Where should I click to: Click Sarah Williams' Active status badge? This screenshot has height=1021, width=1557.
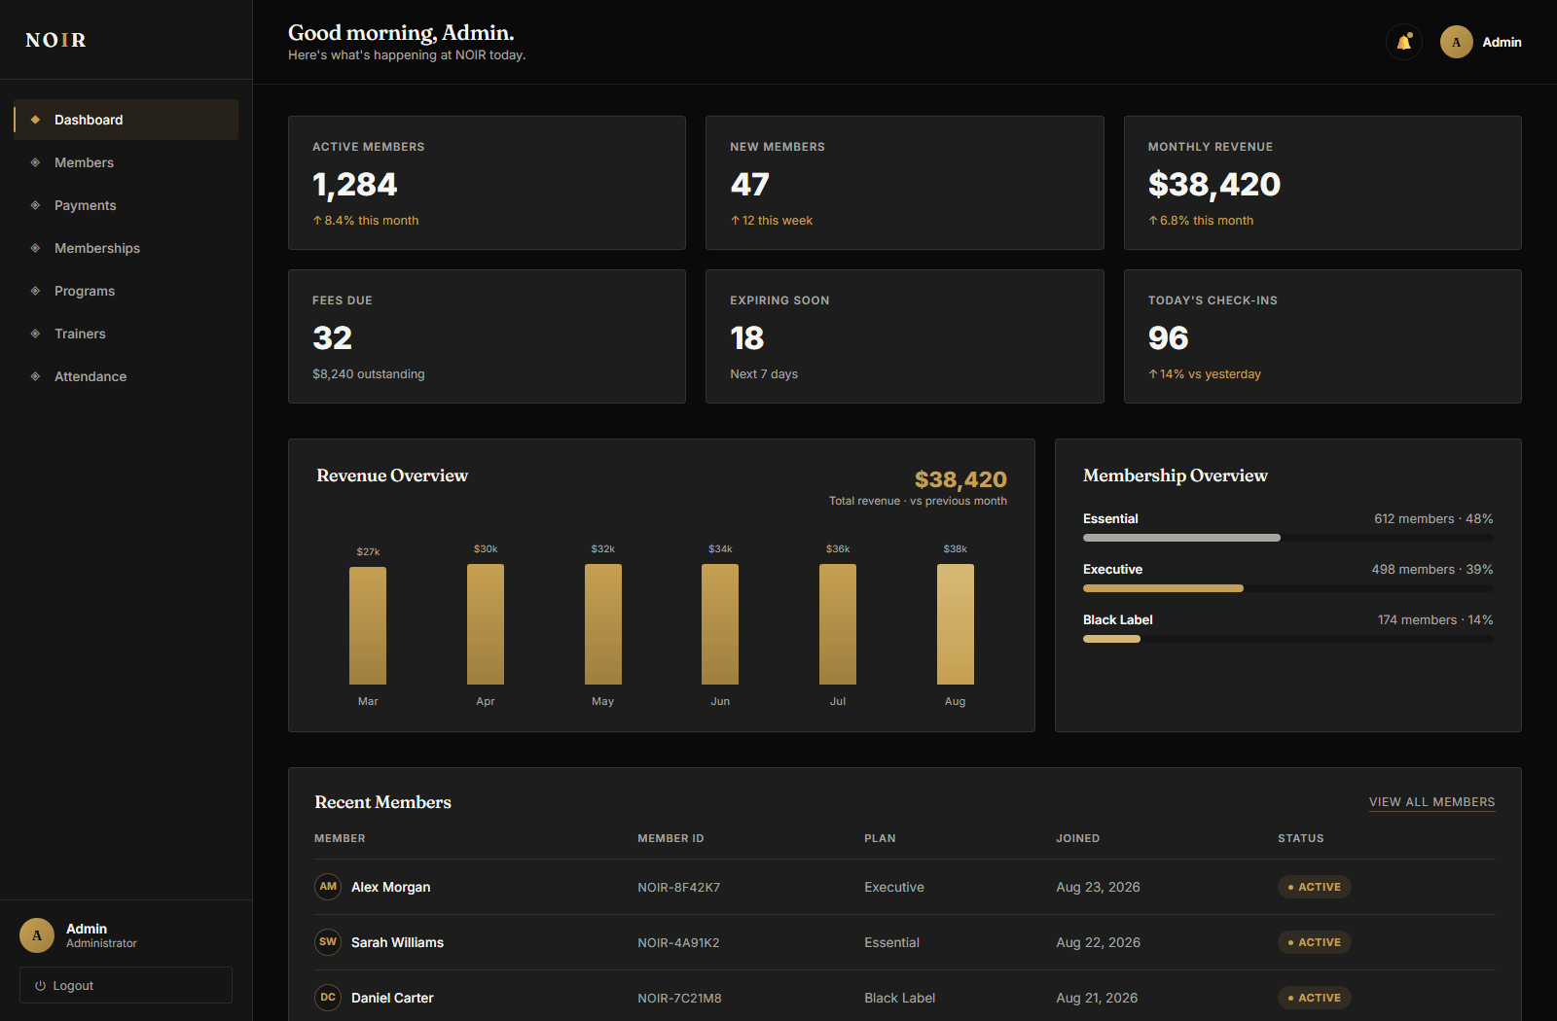(1315, 942)
